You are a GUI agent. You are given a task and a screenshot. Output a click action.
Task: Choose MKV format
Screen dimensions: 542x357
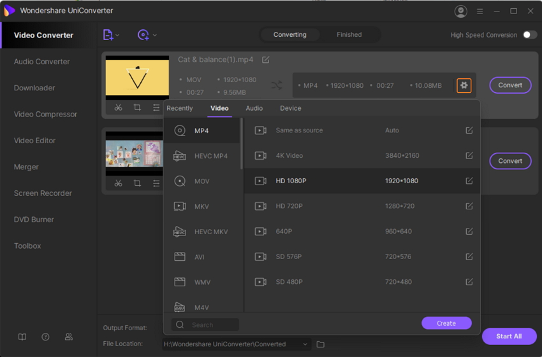click(202, 206)
